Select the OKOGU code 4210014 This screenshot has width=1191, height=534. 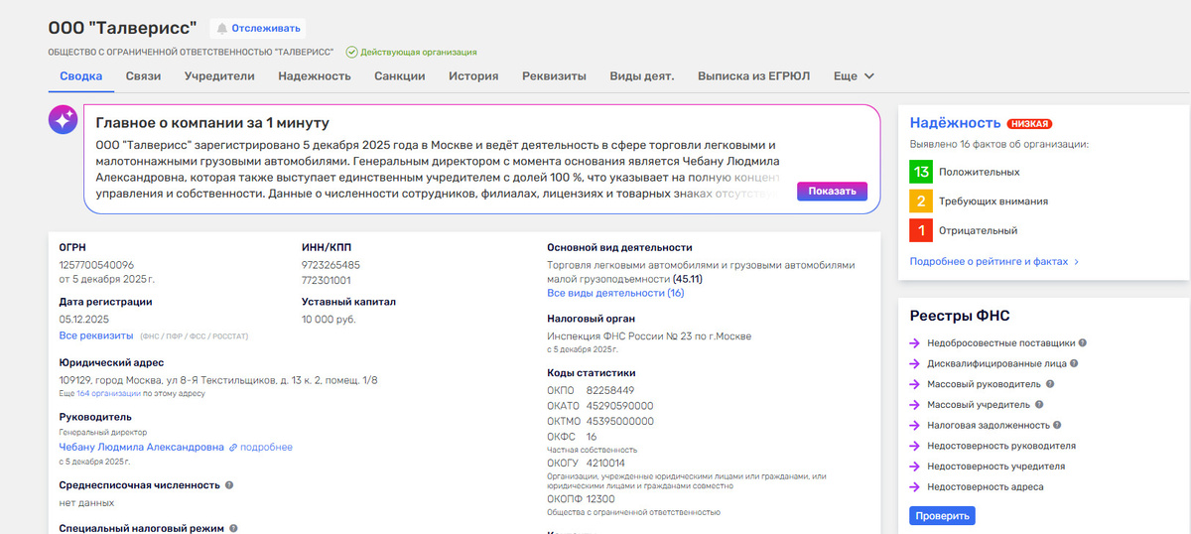[x=605, y=463]
